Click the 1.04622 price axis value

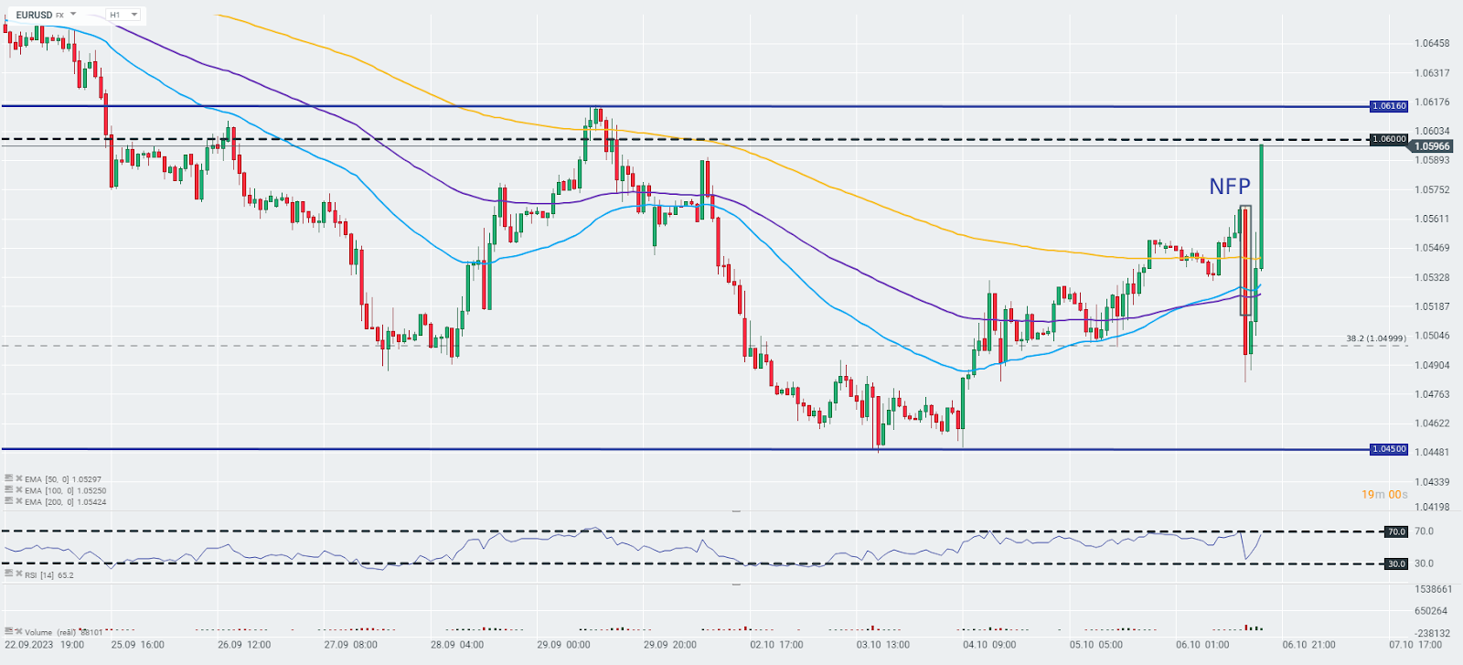1432,424
